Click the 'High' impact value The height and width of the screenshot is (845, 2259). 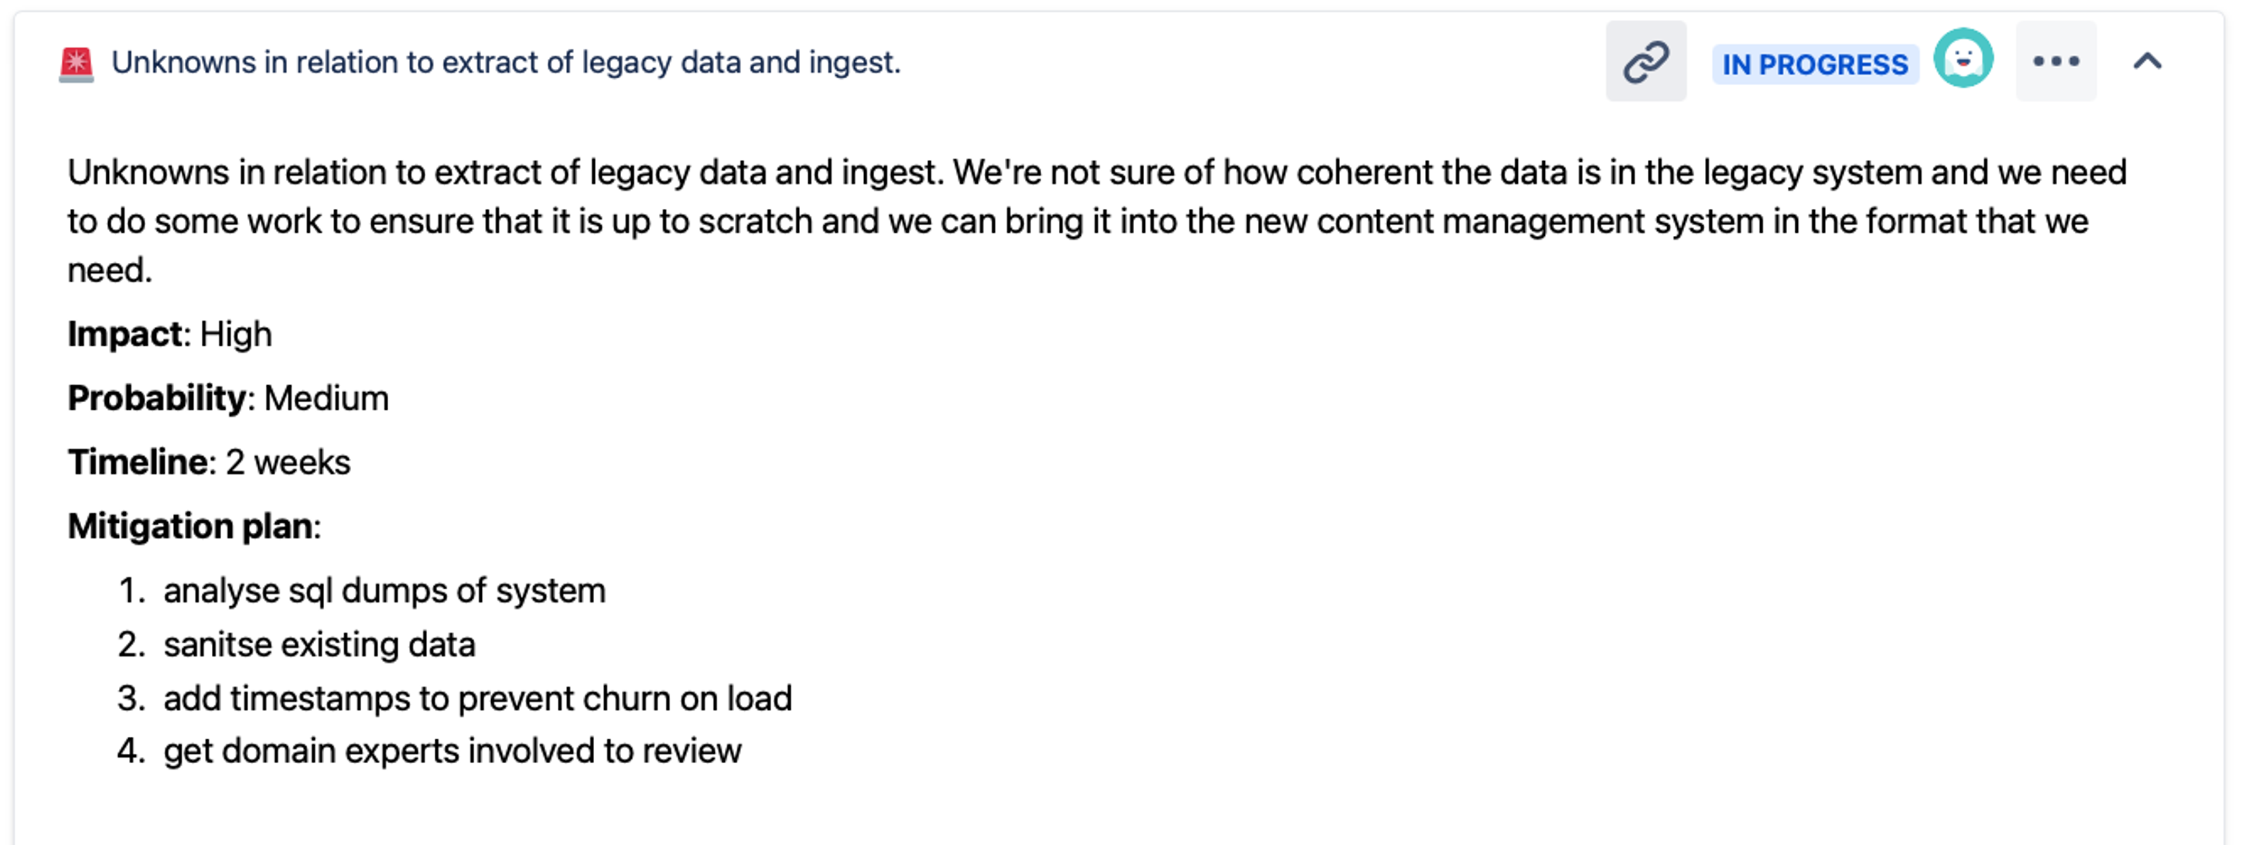pos(235,334)
